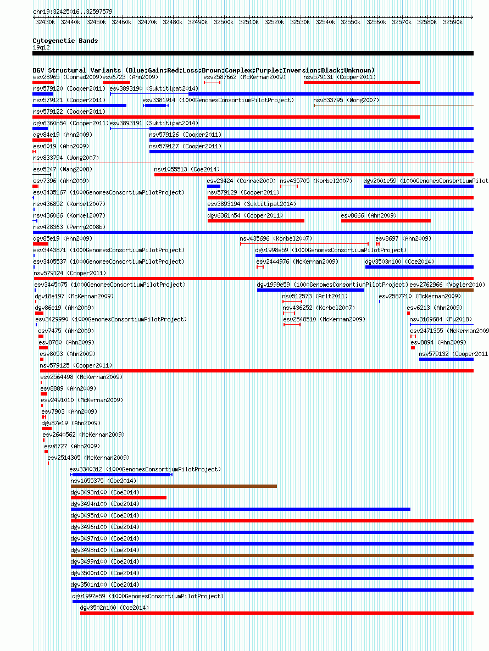Click nsv3169684 (Fu2018) variant label
489x651 pixels.
click(x=441, y=320)
